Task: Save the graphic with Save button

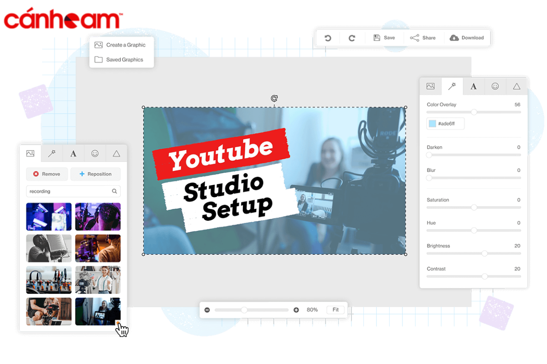Action: click(384, 38)
